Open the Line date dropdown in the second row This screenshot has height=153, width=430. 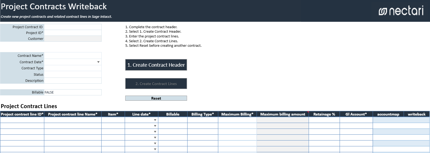pyautogui.click(x=155, y=126)
